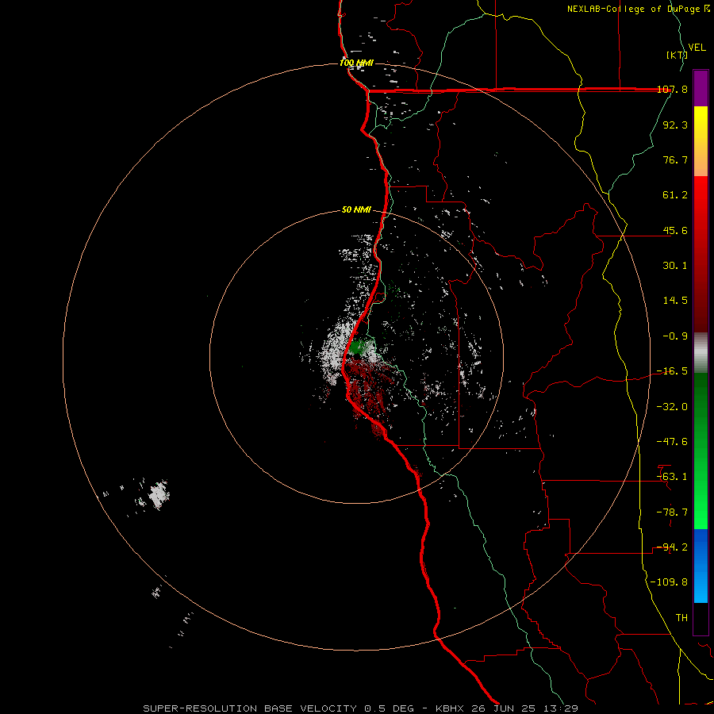
Task: Select the -16.5 velocity scale value
Action: 672,371
